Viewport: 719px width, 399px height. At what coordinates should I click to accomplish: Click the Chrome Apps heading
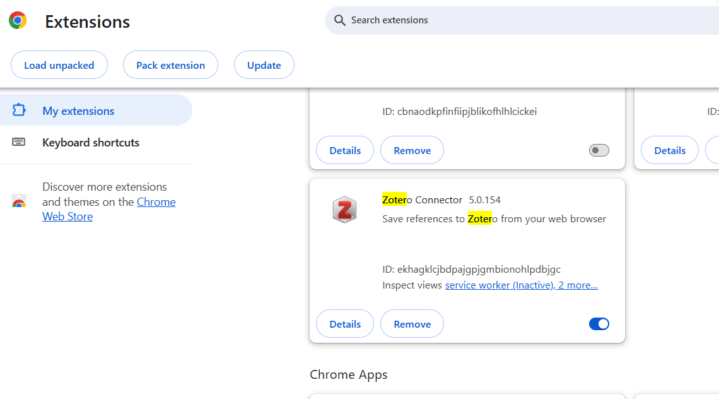[x=349, y=374]
